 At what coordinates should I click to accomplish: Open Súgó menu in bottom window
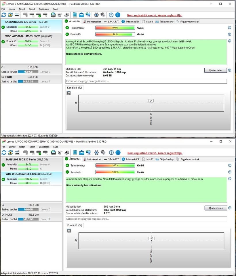click(56, 147)
